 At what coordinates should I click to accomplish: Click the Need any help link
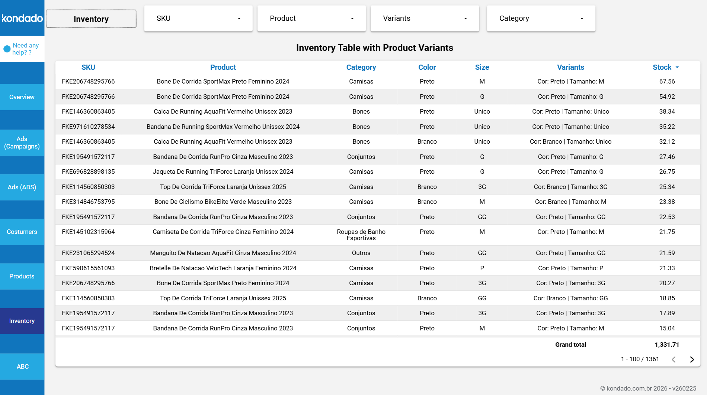pos(25,49)
